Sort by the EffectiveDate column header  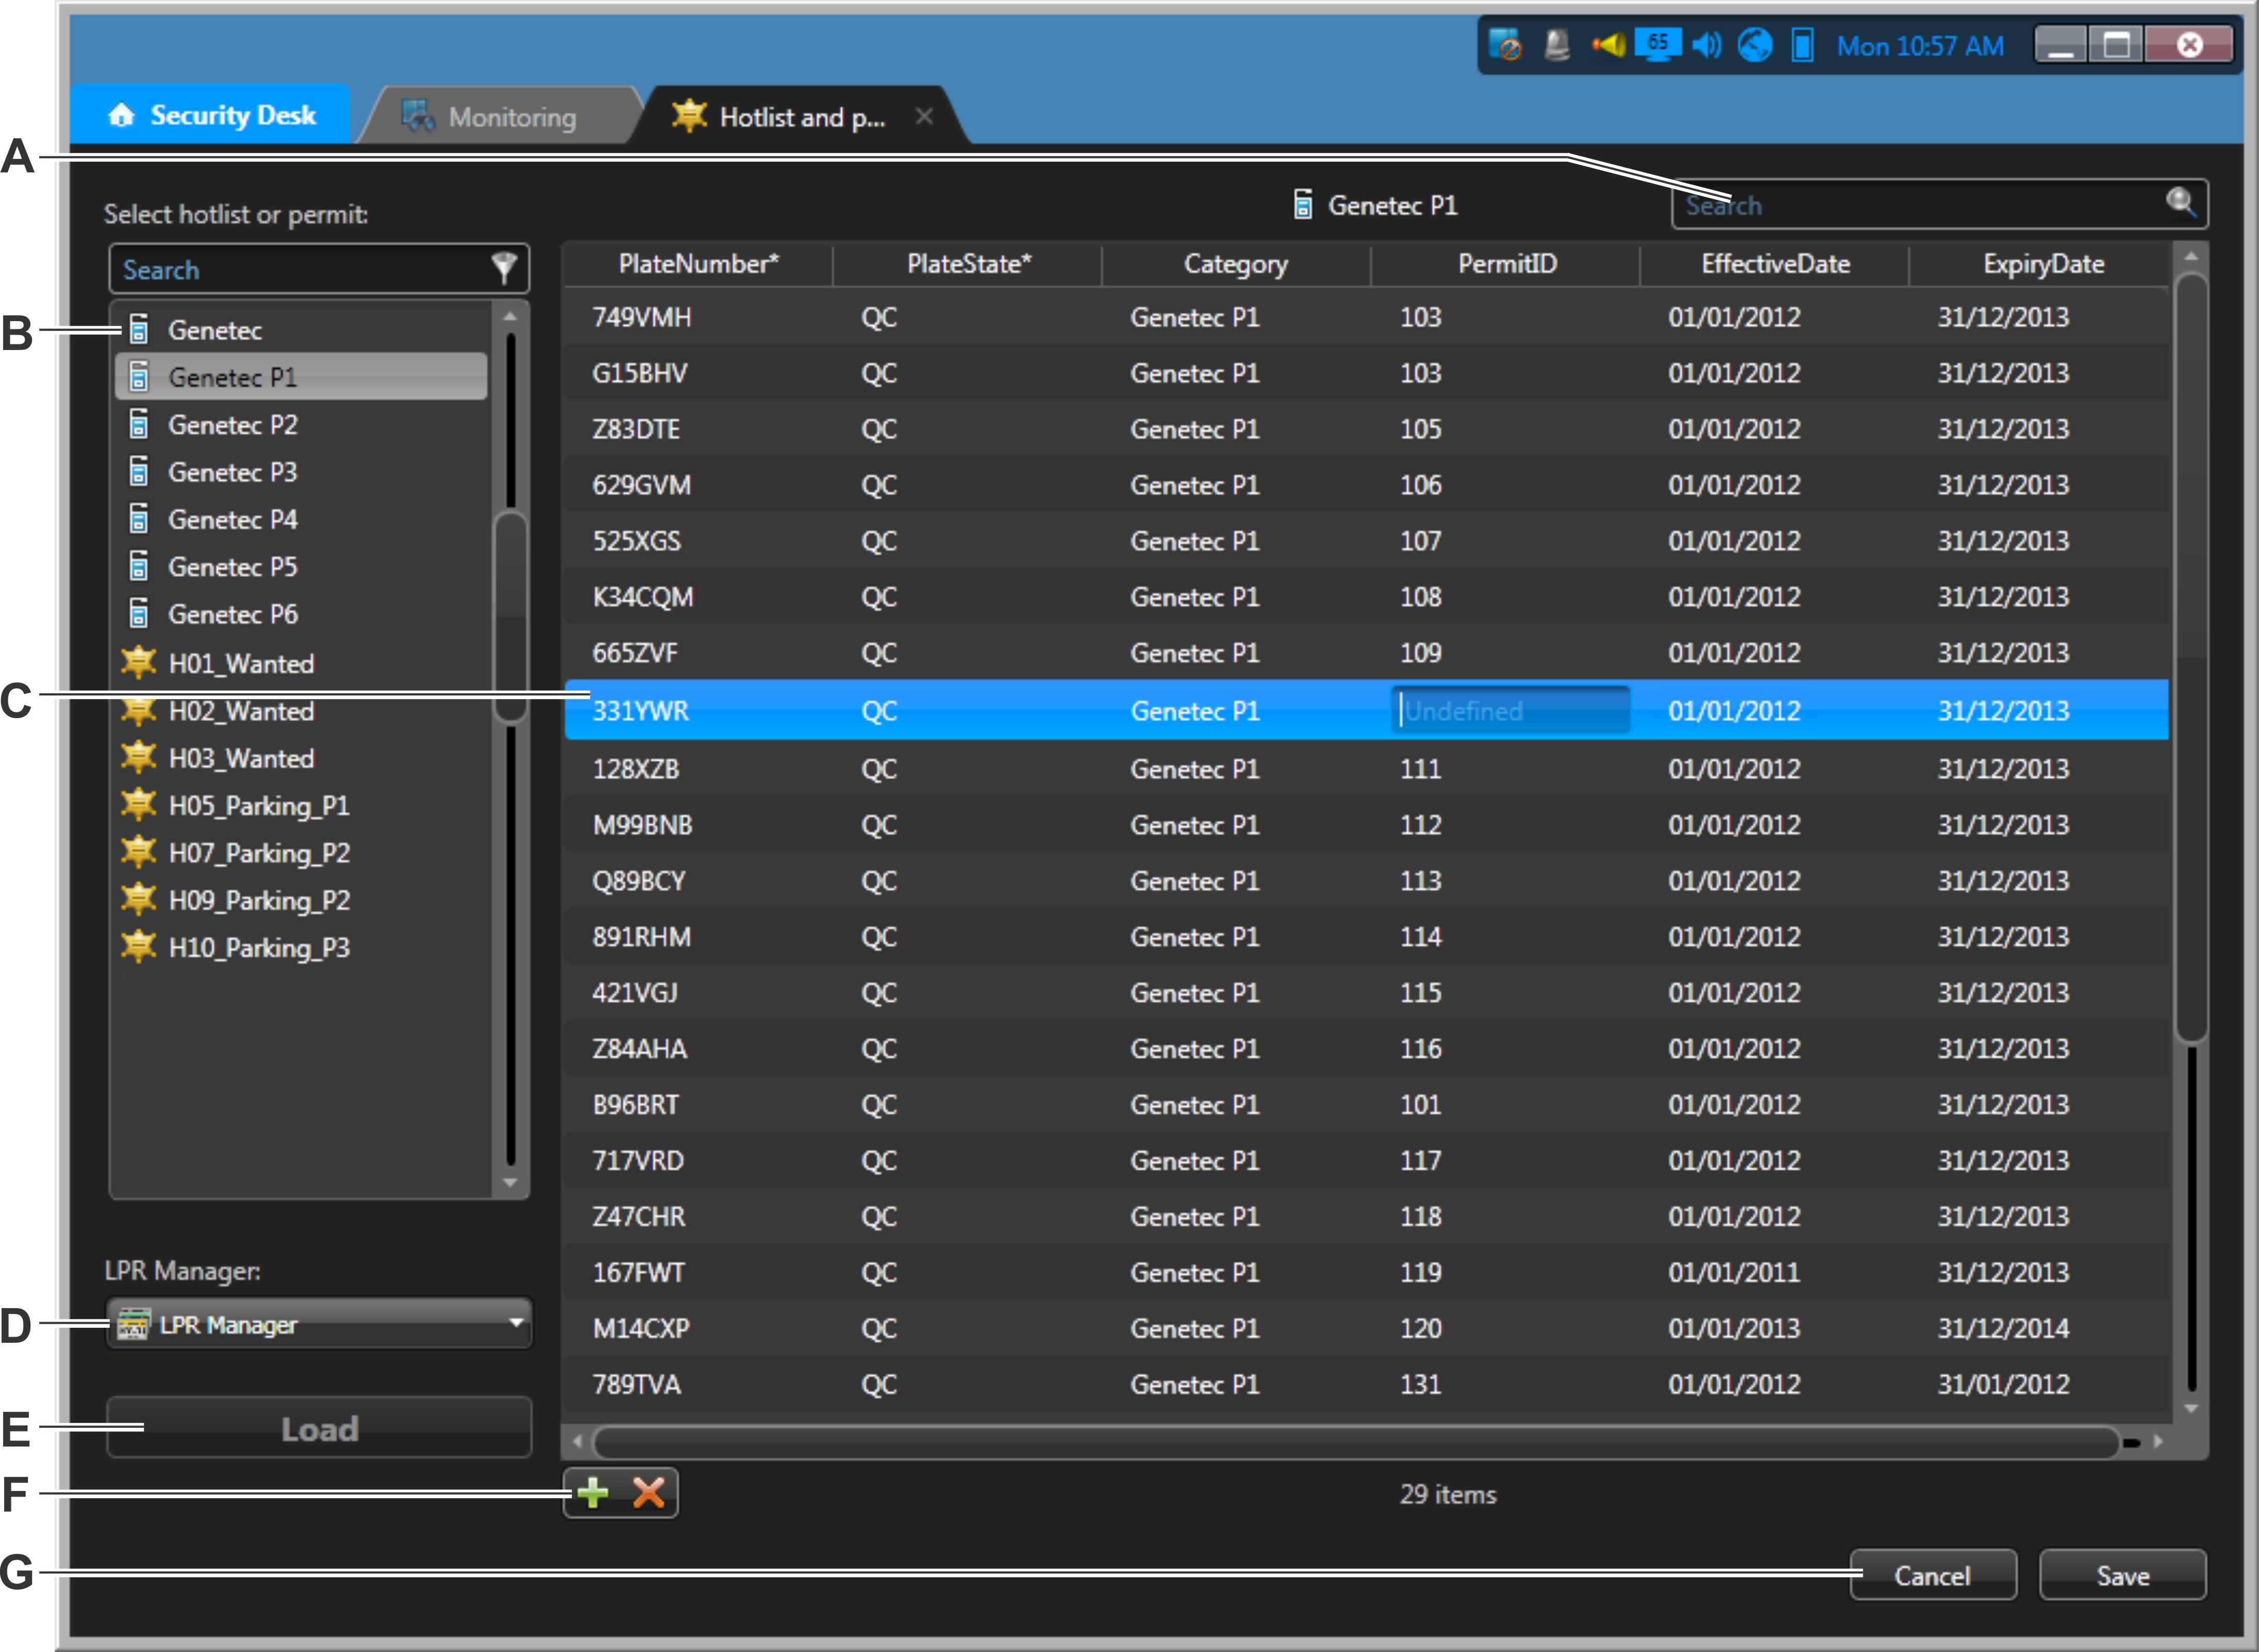pyautogui.click(x=1775, y=264)
